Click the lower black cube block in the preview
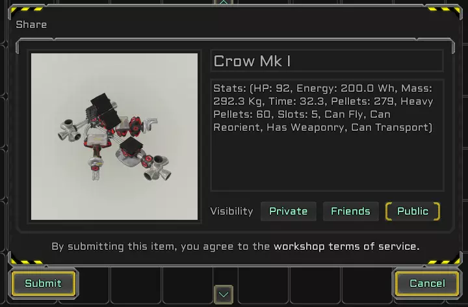Screen dimensions: 468x307 131,146
